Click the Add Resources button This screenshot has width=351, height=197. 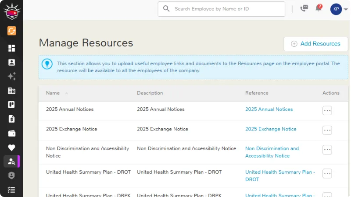[316, 44]
